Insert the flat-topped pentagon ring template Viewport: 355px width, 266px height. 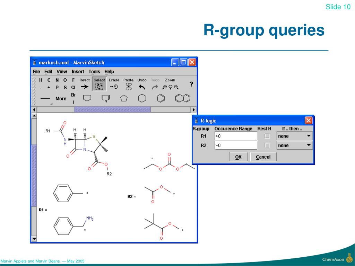(x=87, y=98)
